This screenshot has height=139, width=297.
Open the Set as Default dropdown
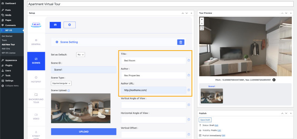pos(81,54)
